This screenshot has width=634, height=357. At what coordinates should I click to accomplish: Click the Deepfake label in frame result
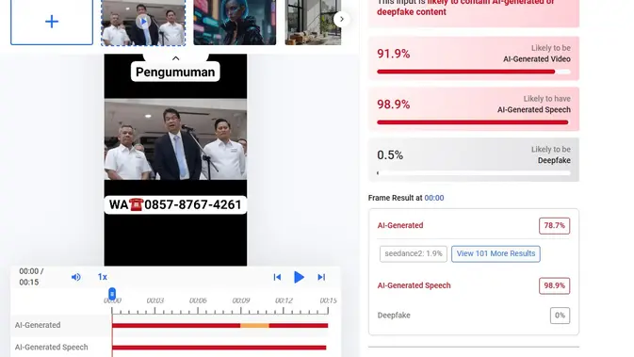pyautogui.click(x=394, y=316)
